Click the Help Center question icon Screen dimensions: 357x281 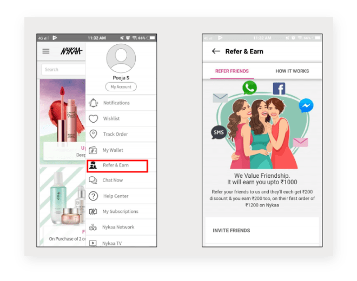(93, 196)
